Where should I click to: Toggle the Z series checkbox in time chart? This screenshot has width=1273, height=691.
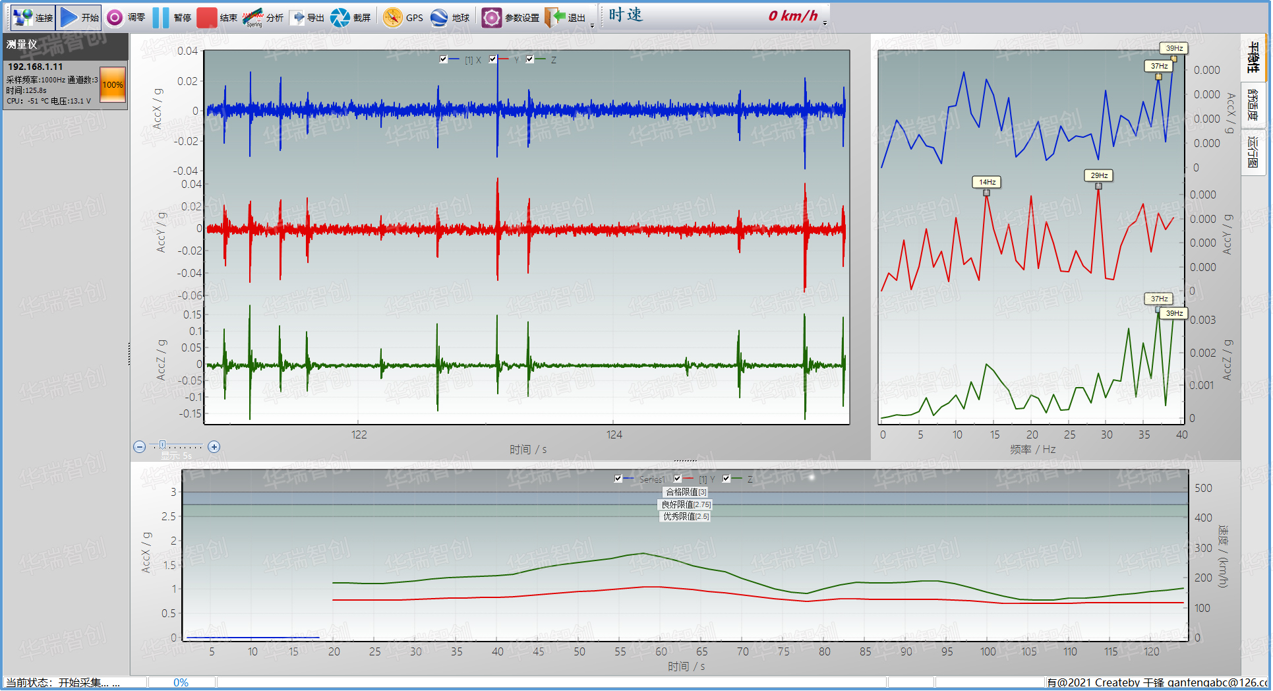pos(529,59)
